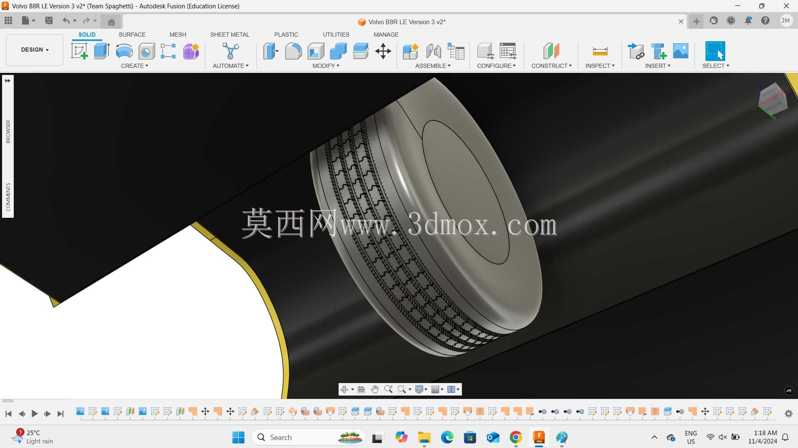The width and height of the screenshot is (798, 448).
Task: Open the Display Settings dropdown
Action: coord(421,389)
